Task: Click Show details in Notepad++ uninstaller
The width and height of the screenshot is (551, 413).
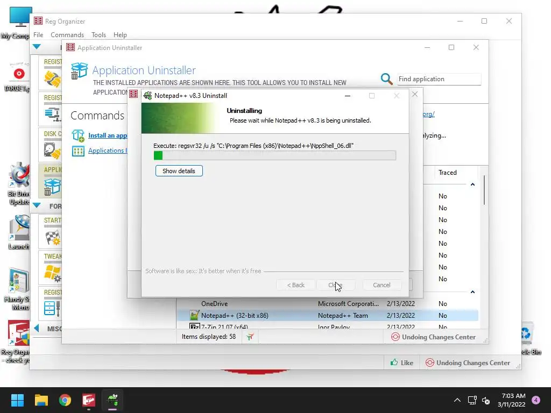Action: coord(179,171)
